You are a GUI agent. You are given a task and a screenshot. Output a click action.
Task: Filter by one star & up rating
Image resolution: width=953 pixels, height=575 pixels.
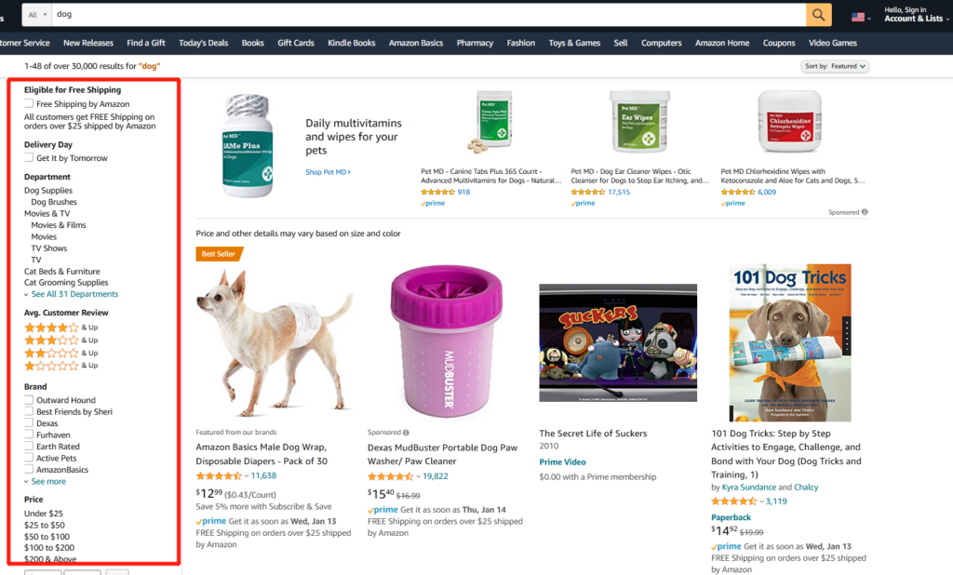(x=60, y=366)
